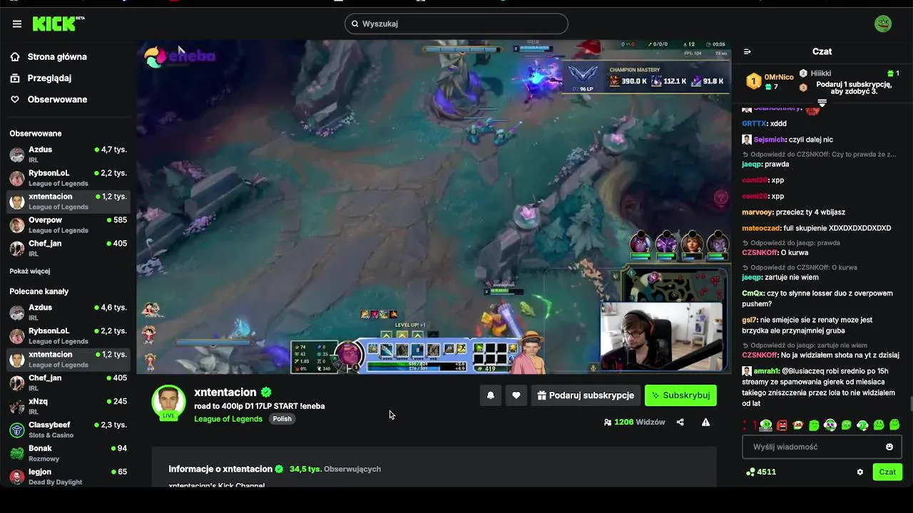Open Chef_jan channel in followed list
This screenshot has width=913, height=513.
68,248
